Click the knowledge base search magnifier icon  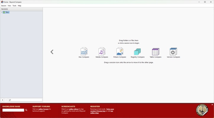(26, 110)
